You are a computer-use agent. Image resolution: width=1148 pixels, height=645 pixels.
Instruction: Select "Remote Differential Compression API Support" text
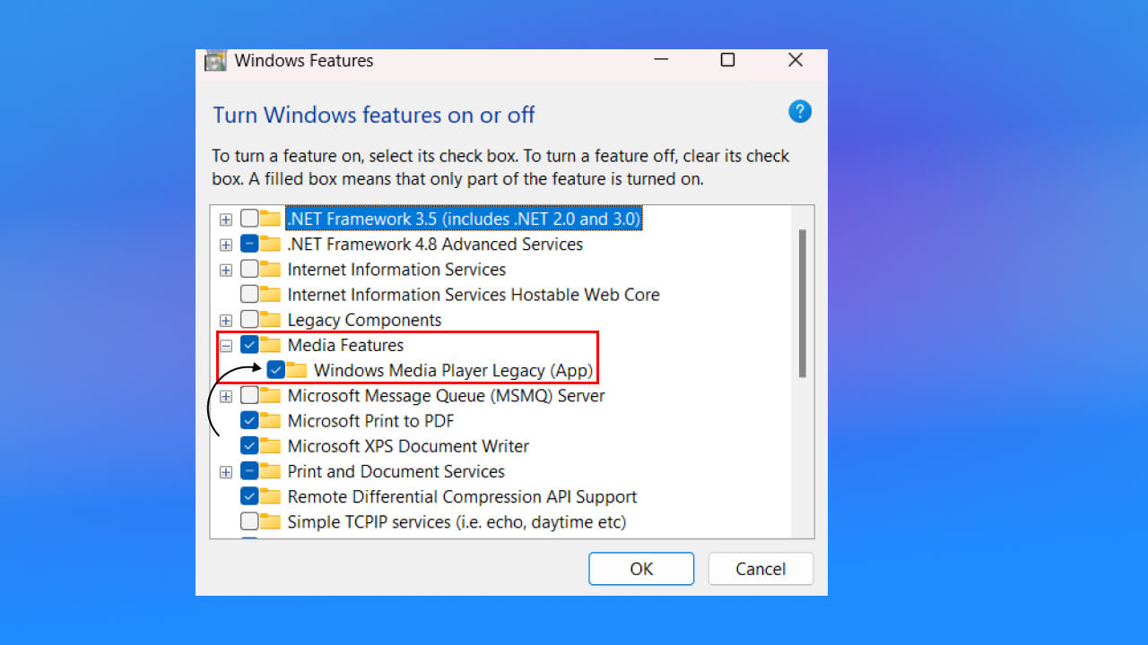pyautogui.click(x=462, y=496)
